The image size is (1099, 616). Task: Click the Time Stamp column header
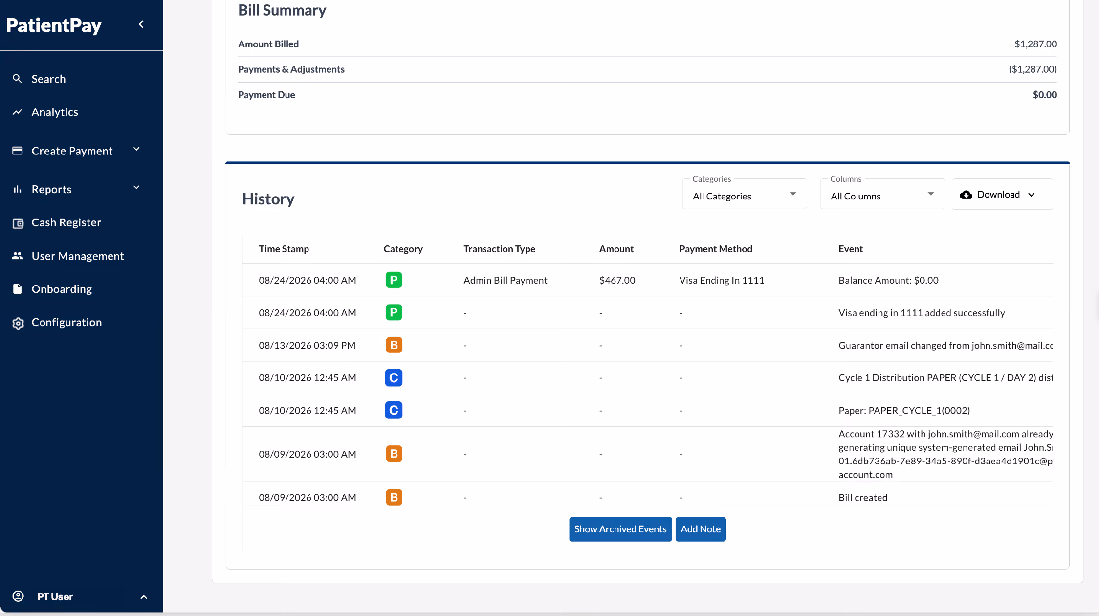pos(284,249)
